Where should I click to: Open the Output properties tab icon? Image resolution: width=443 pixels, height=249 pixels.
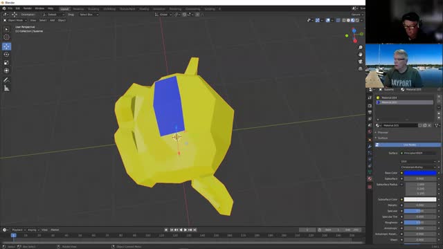[x=370, y=112]
